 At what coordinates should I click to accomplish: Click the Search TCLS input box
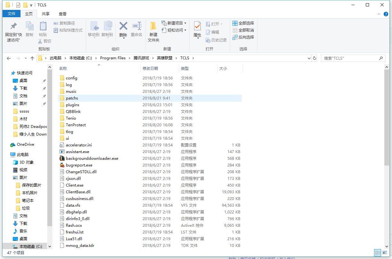coord(350,58)
